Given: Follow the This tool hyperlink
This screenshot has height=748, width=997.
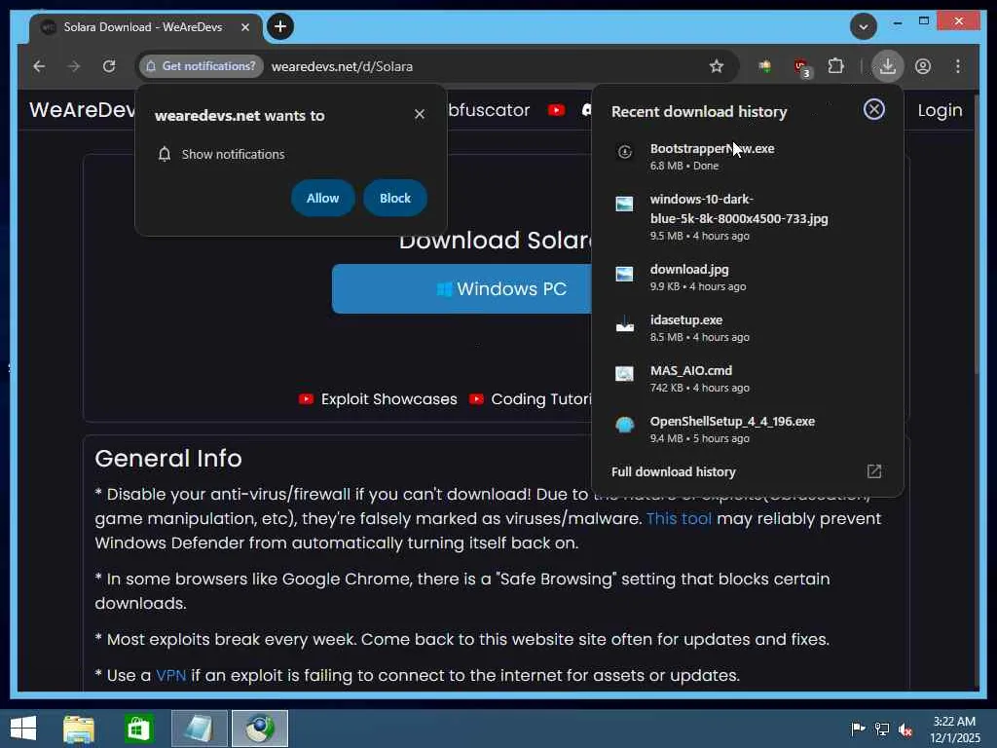Looking at the screenshot, I should tap(679, 518).
